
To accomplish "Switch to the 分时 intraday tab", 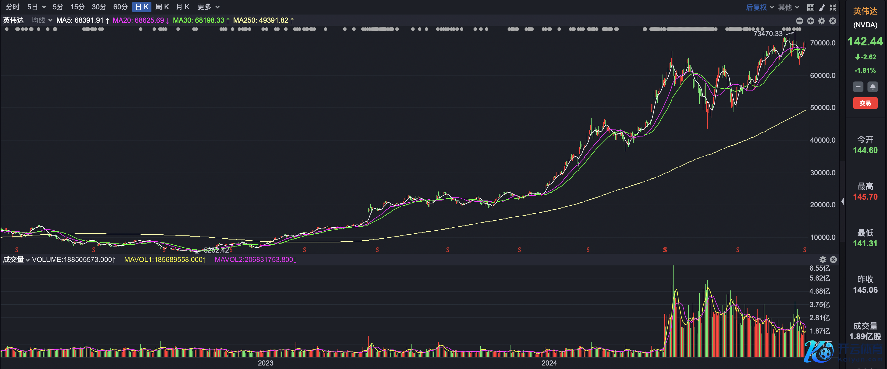I will (13, 7).
